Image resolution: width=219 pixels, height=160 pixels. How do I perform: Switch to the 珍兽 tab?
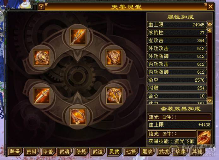[x=48, y=151]
